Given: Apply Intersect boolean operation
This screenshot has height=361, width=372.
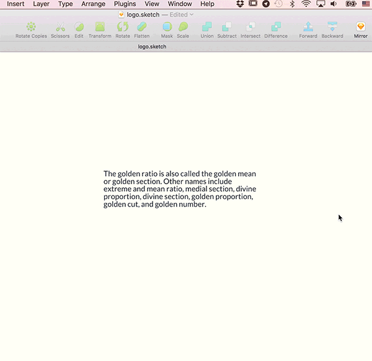Looking at the screenshot, I should [250, 27].
